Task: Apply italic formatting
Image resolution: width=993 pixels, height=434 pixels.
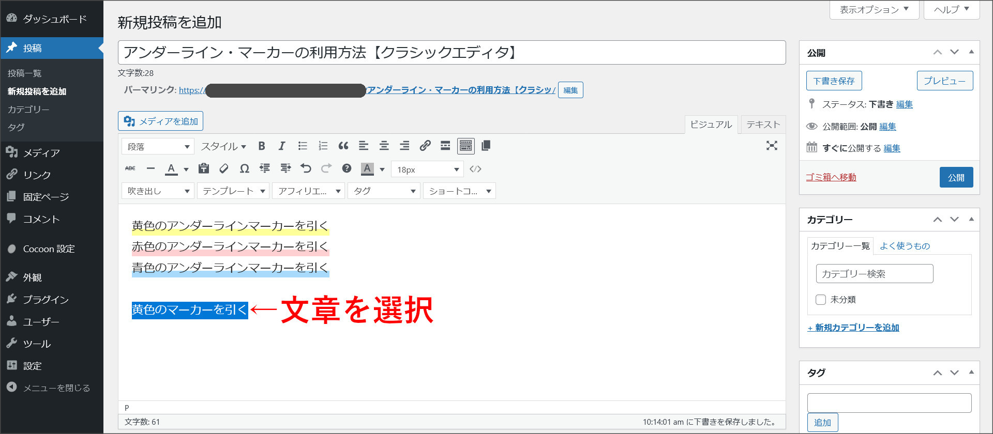Action: (282, 146)
